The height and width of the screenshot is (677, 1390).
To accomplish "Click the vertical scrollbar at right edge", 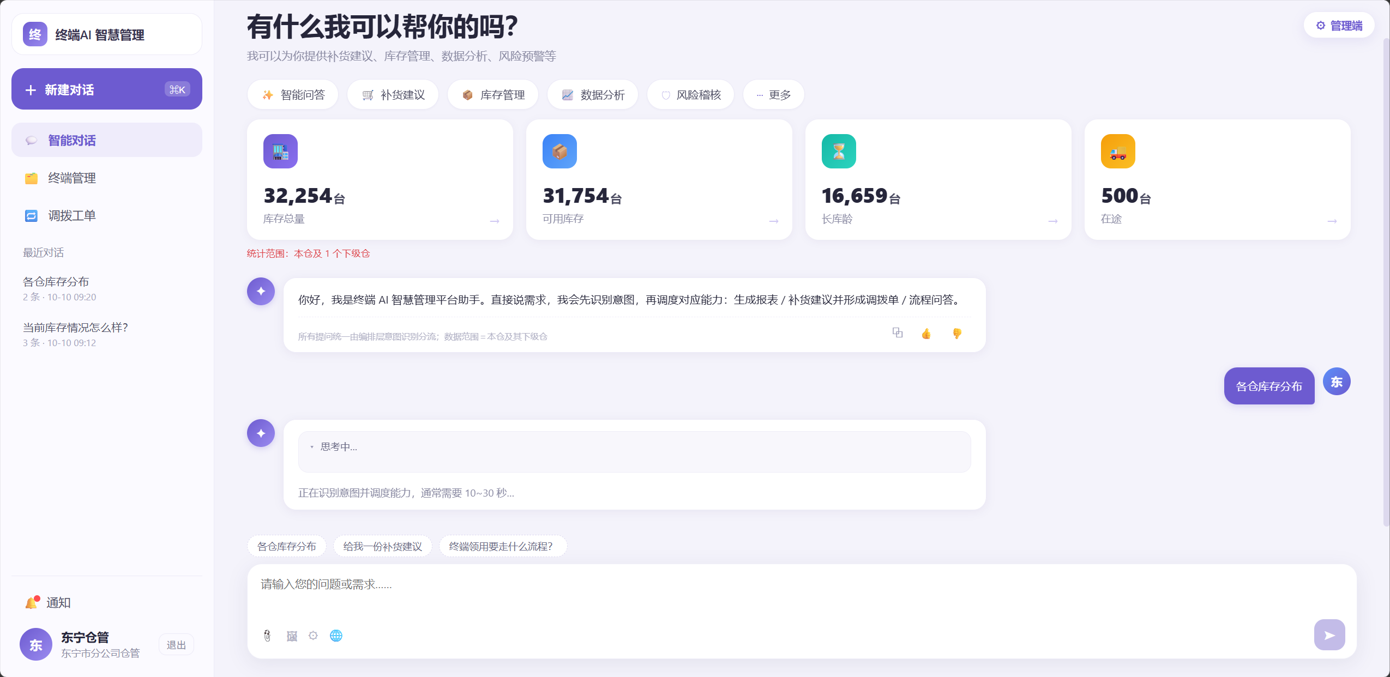I will pos(1386,283).
